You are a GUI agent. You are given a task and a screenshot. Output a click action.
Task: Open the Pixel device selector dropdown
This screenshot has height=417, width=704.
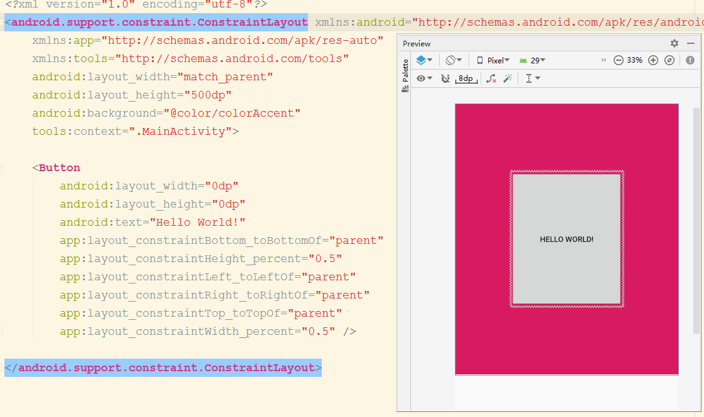pos(493,60)
